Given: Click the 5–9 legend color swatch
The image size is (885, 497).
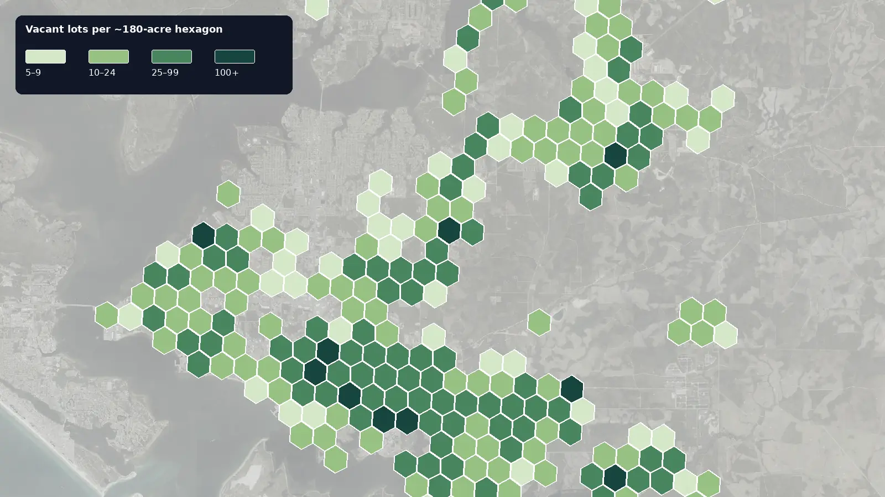Looking at the screenshot, I should [45, 56].
